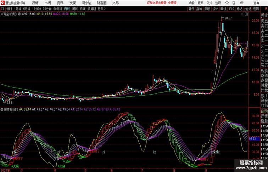The image size is (268, 172).
Task: Open the 功能 menu
Action: coord(192,3)
